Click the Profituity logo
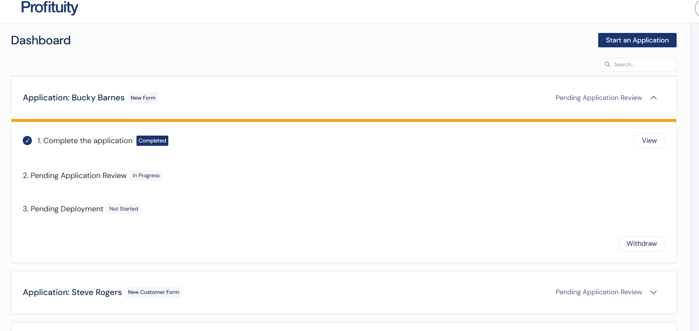 [49, 8]
